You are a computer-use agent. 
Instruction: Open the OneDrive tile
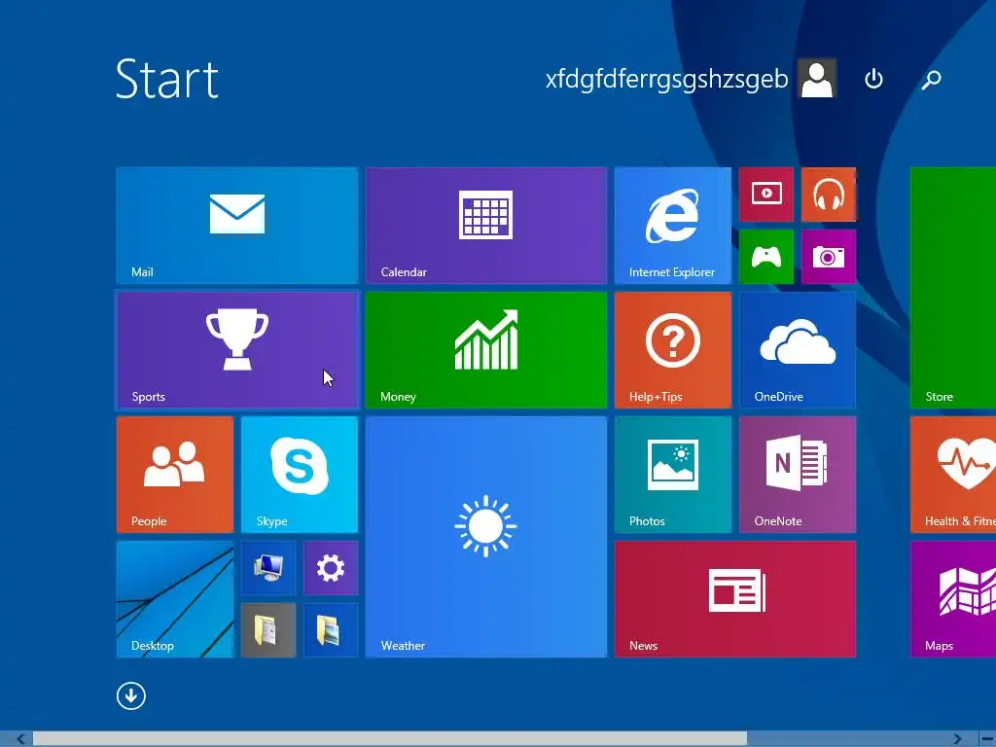click(798, 350)
